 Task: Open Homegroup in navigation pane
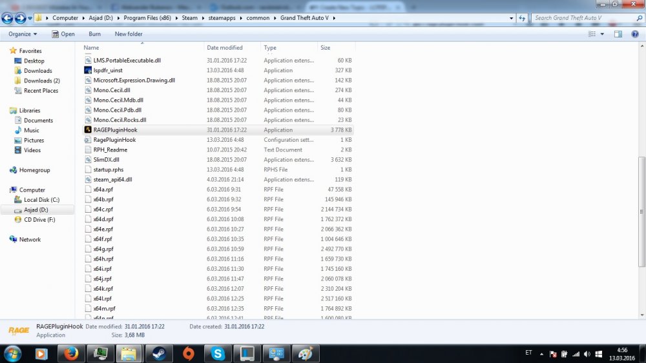coord(34,170)
